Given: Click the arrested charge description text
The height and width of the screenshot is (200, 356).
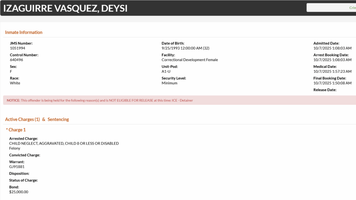Looking at the screenshot, I should 64,144.
